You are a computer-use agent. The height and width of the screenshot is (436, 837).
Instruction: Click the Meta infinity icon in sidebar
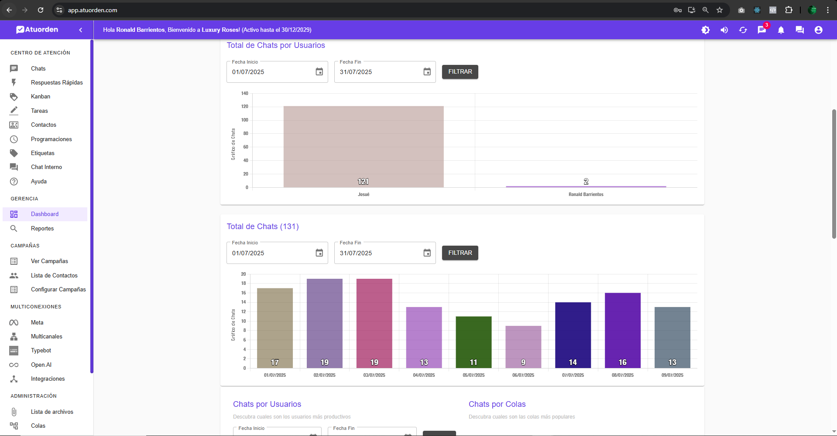[14, 323]
